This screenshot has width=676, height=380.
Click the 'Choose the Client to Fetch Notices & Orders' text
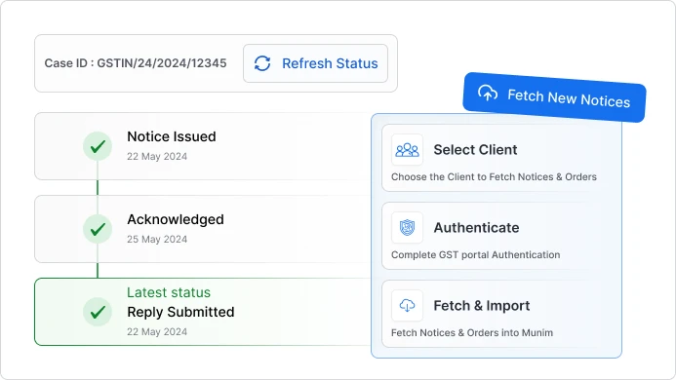(494, 177)
